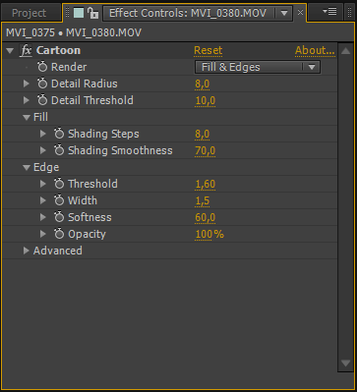Viewport: 357px width, 392px height.
Task: Click the Softness stopwatch icon
Action: click(x=59, y=217)
